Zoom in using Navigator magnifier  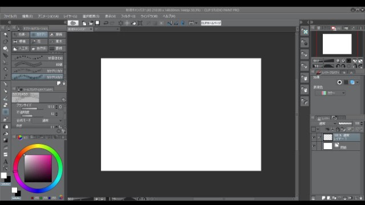(338, 61)
